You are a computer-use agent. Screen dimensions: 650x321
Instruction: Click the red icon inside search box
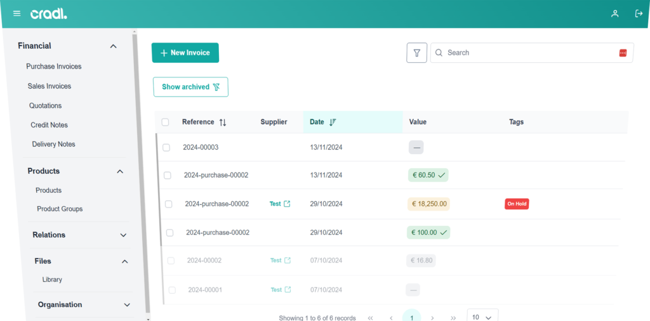tap(623, 53)
